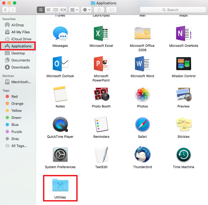Screen dimensions: 208x205
Task: Open Photo Booth
Action: 101,94
